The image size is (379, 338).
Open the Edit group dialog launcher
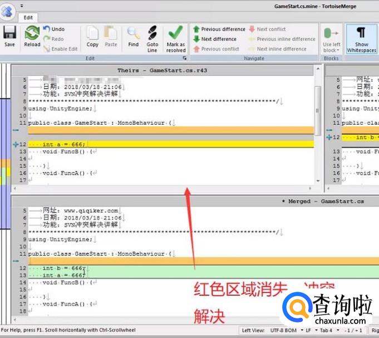(x=184, y=58)
